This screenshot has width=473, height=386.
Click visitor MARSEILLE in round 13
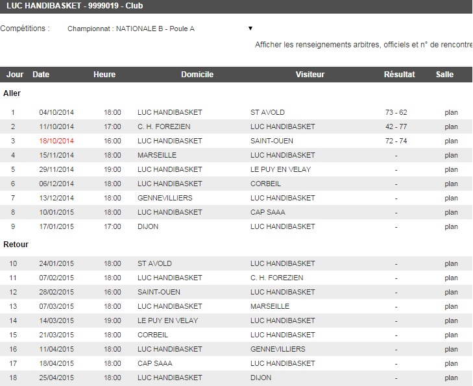(270, 306)
